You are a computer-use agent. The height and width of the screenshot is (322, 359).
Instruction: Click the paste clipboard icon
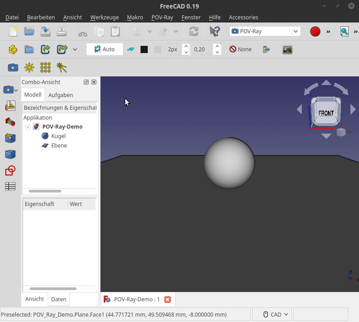pos(115,31)
